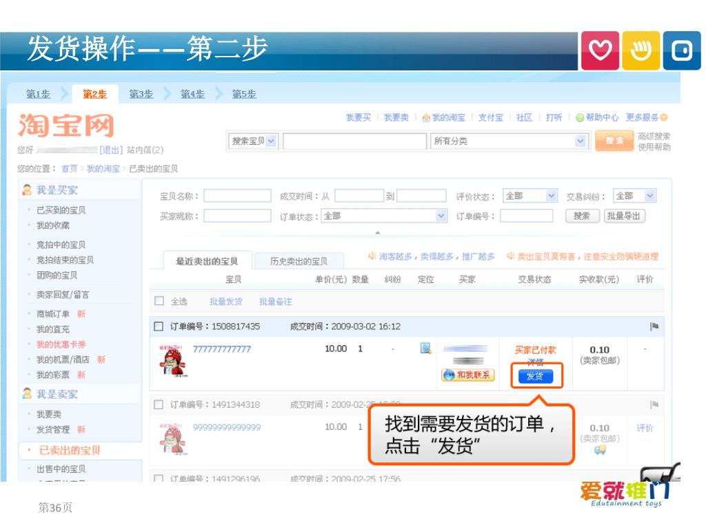This screenshot has width=706, height=530.
Task: Click the 站内信(2) messages link
Action: tap(145, 150)
